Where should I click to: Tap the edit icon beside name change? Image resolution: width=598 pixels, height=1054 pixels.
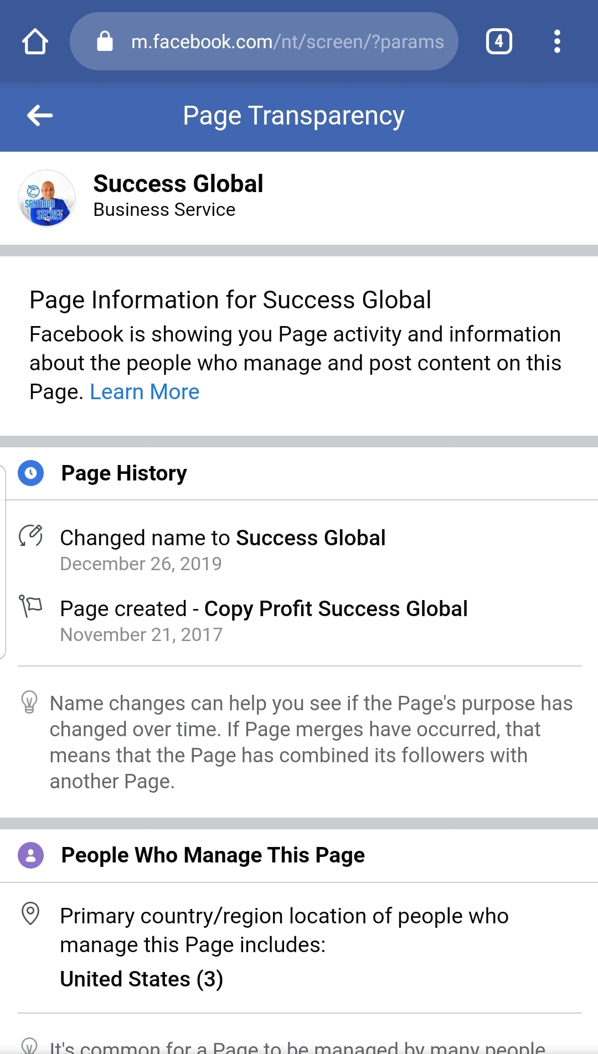coord(31,535)
